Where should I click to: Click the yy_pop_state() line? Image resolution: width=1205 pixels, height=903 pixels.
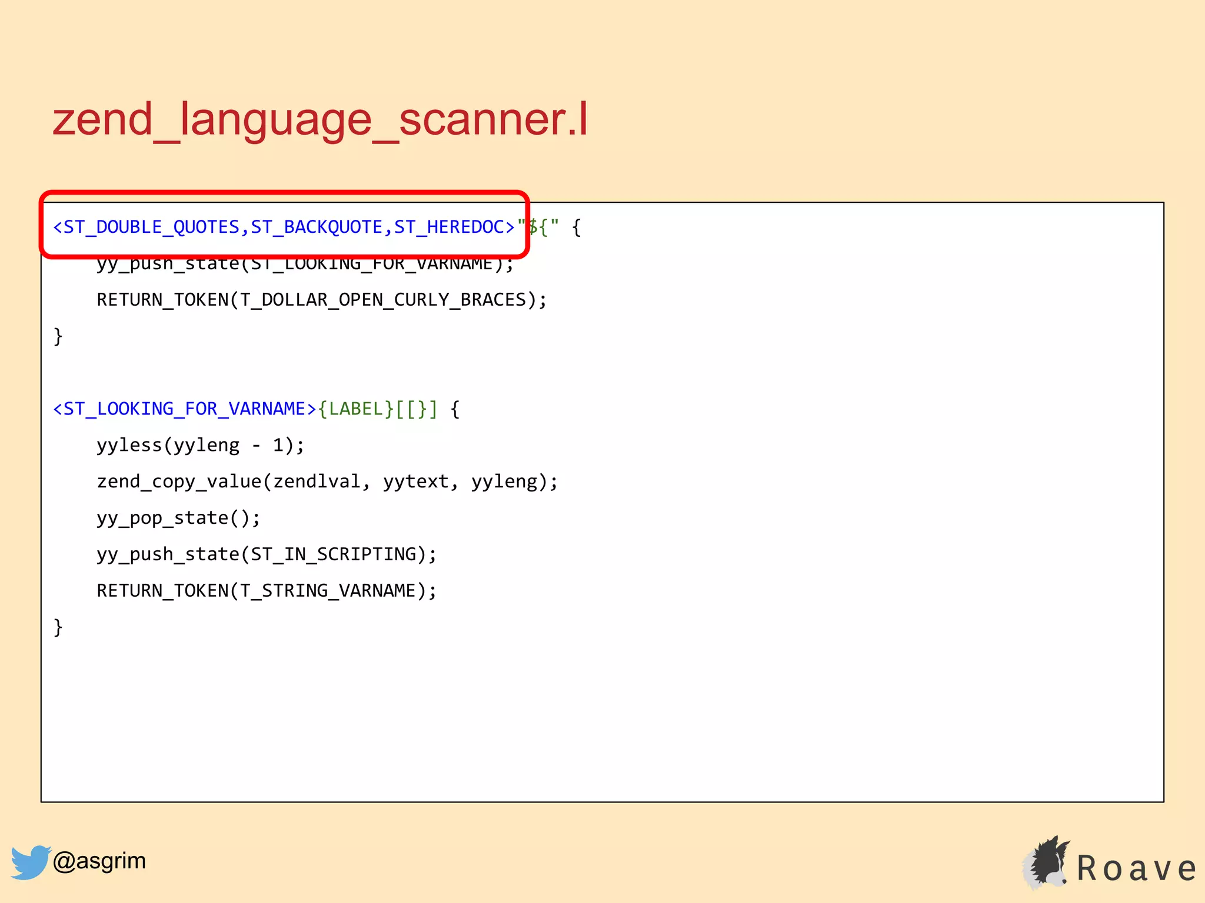tap(178, 518)
